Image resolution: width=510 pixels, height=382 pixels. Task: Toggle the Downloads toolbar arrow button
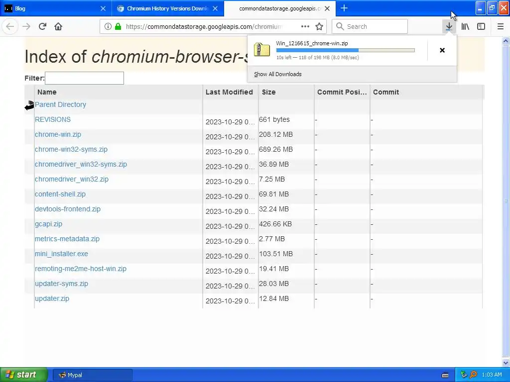[449, 26]
